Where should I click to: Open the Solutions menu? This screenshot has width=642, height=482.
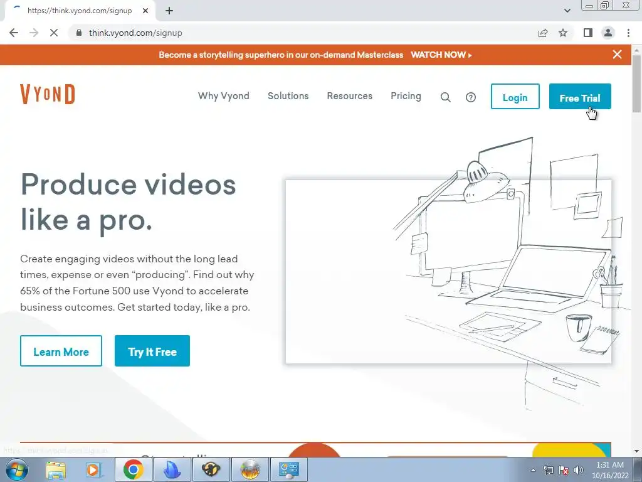click(x=288, y=96)
